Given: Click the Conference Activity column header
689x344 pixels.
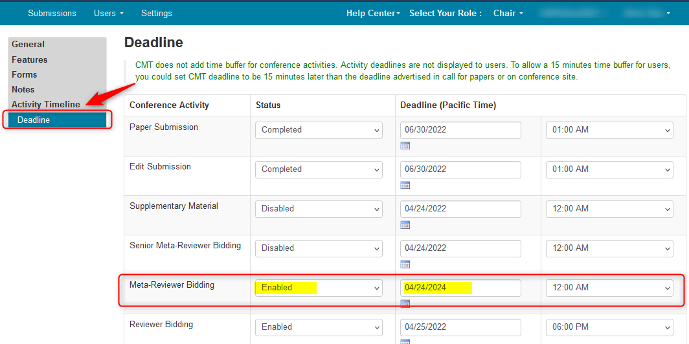Looking at the screenshot, I should pyautogui.click(x=169, y=105).
